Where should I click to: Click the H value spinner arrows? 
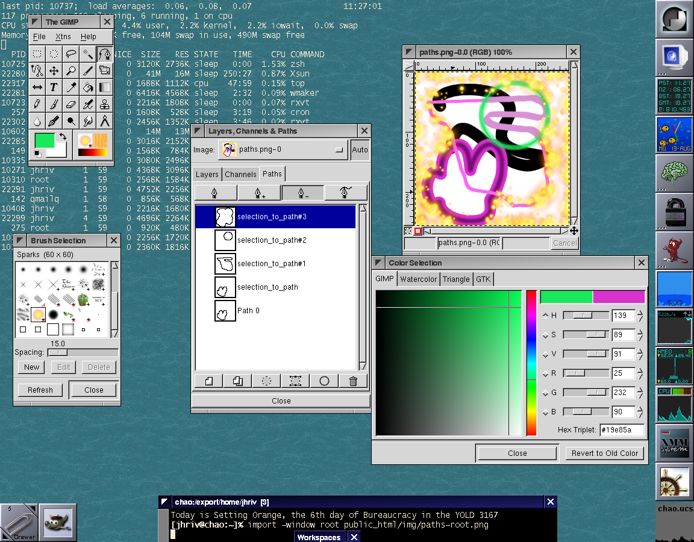tap(640, 316)
